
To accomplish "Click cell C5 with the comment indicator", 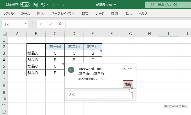I will 55,66.
